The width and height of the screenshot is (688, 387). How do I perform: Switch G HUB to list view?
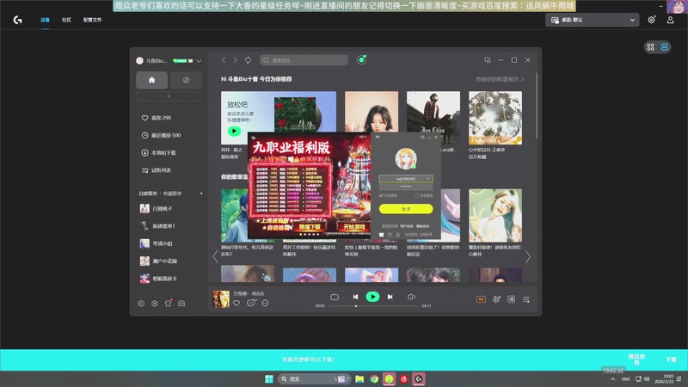tap(665, 47)
